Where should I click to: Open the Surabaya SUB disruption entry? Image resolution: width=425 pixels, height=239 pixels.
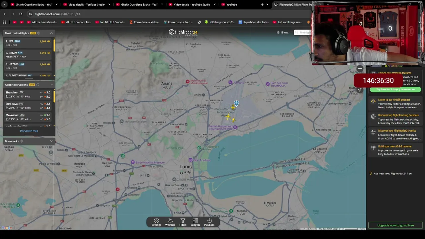click(28, 106)
